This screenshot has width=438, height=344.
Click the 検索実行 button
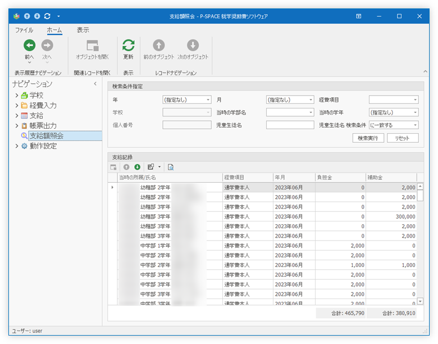click(x=368, y=138)
